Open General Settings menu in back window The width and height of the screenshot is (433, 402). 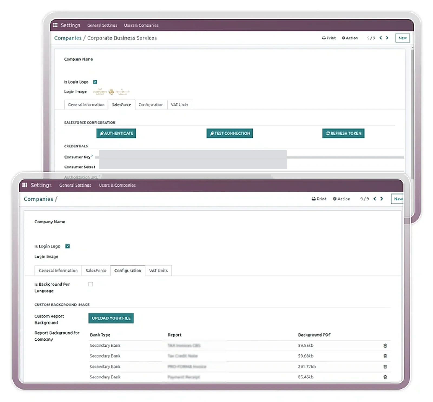click(102, 25)
